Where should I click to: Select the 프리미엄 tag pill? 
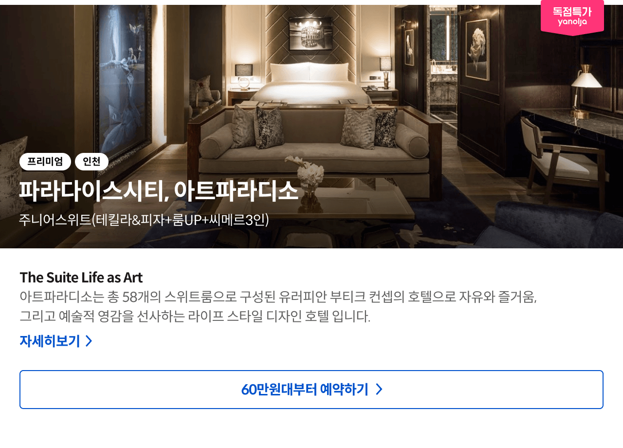pyautogui.click(x=45, y=162)
